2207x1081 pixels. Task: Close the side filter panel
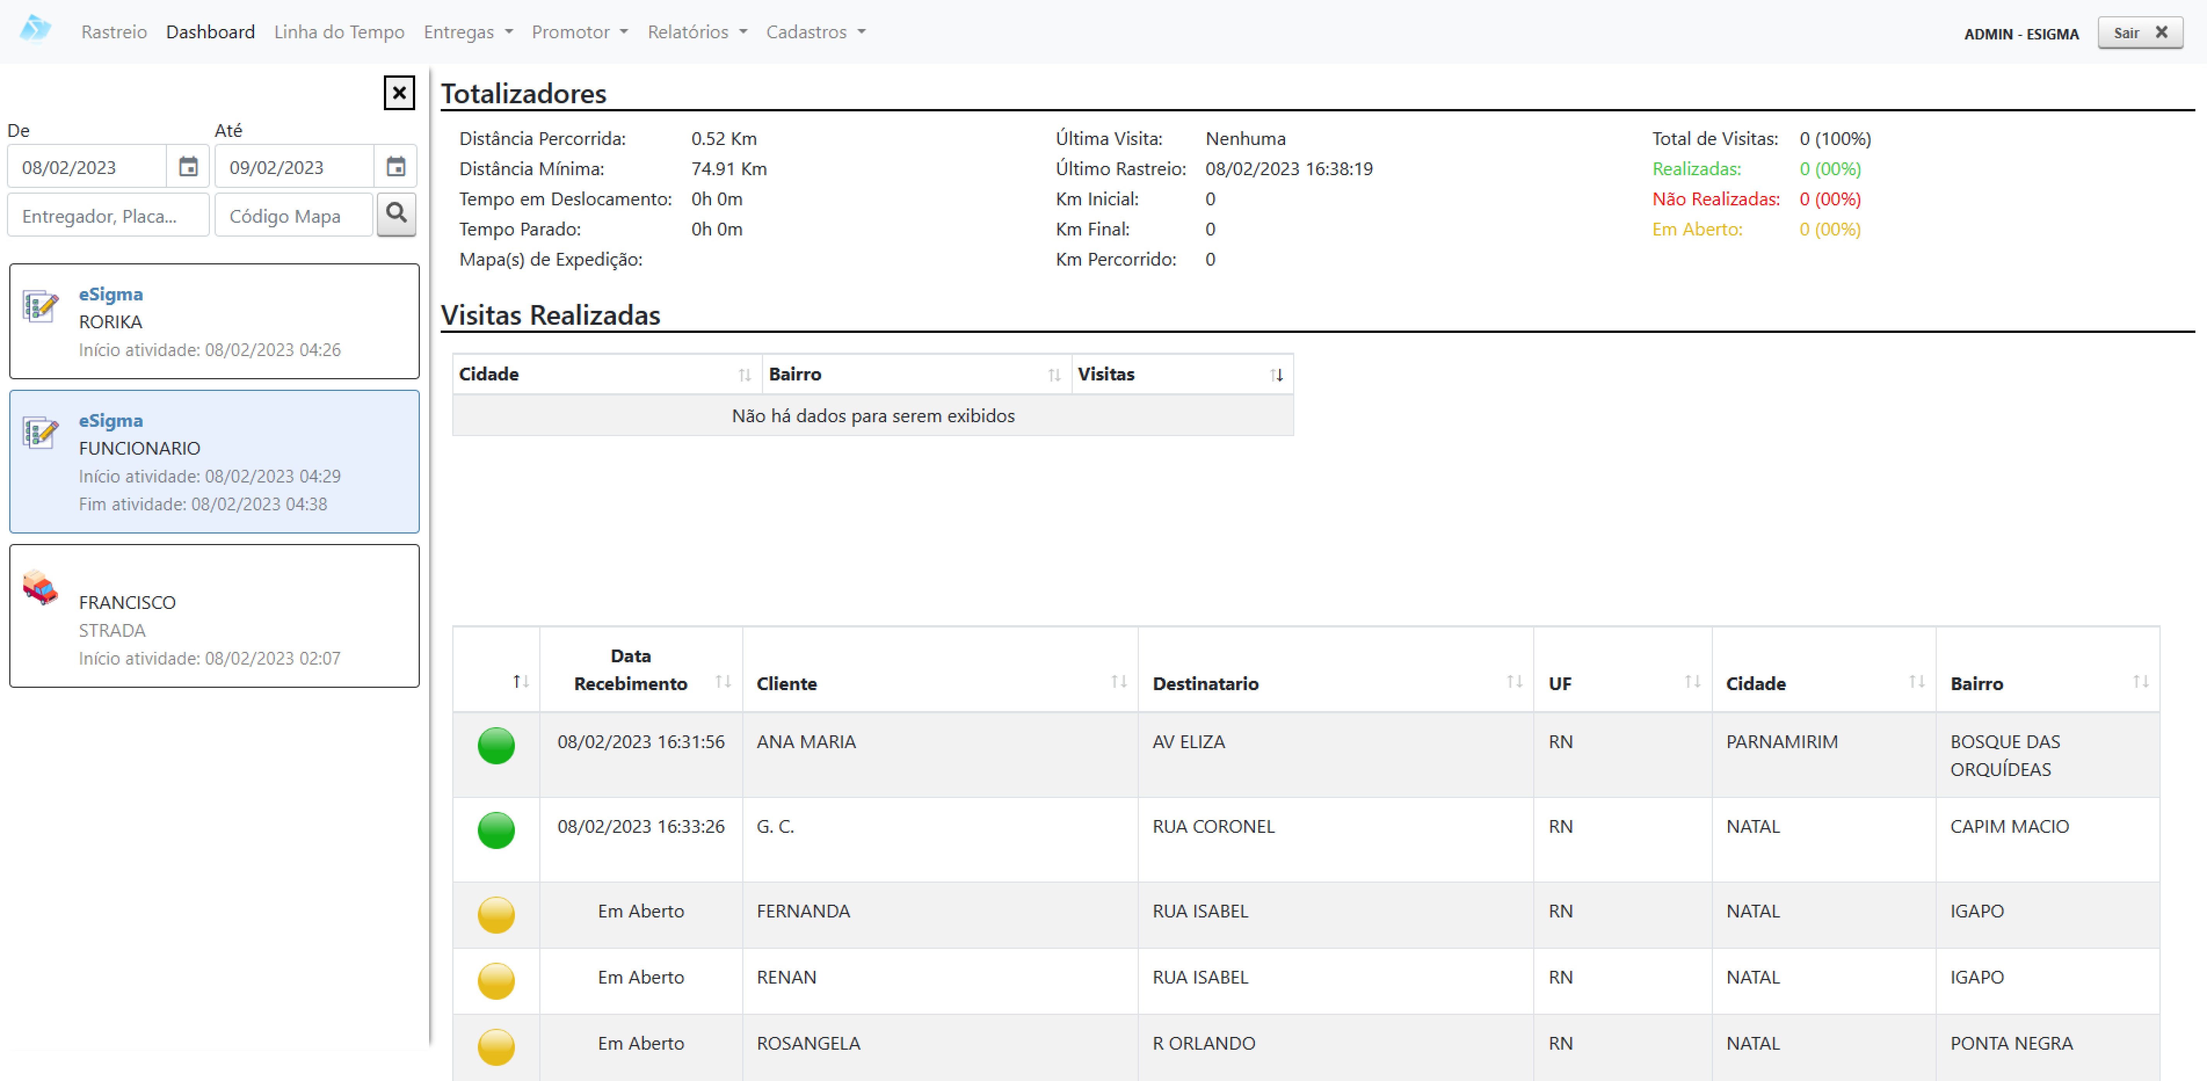399,92
